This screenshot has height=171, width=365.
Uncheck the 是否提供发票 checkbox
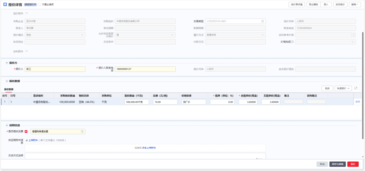[x=26, y=132]
